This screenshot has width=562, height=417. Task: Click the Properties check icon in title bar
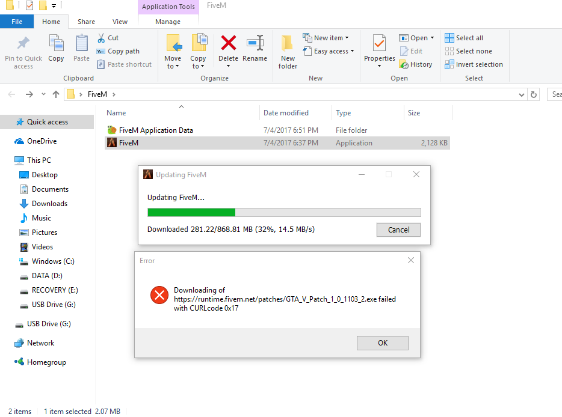pos(29,5)
